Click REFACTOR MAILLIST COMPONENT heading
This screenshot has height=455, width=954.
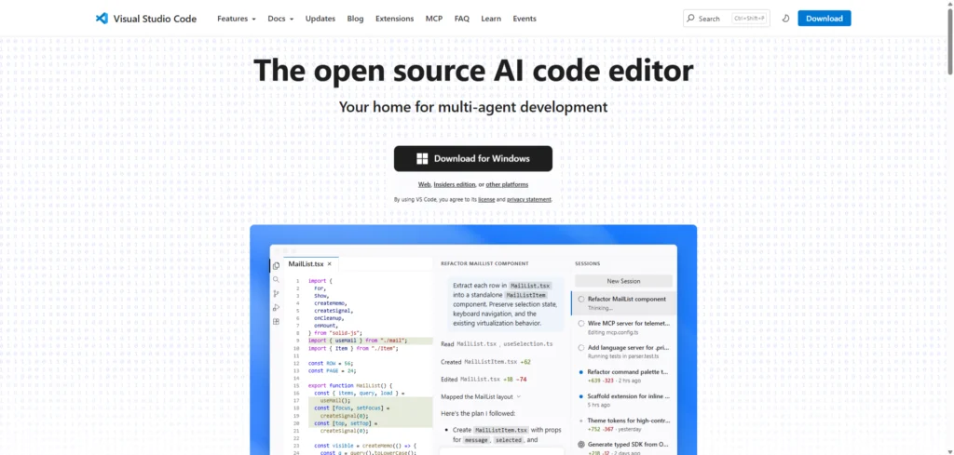484,263
